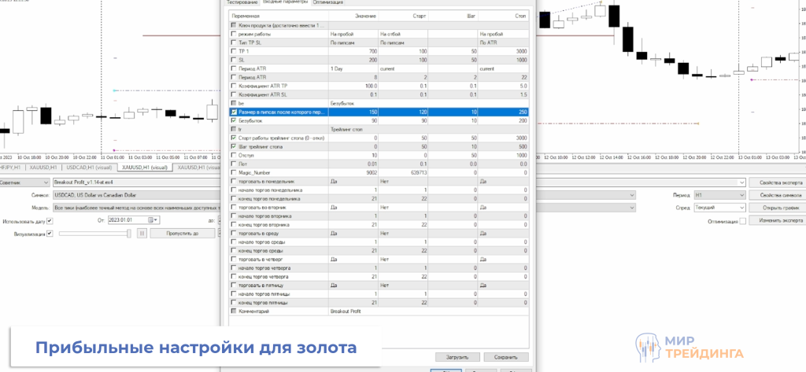Enable the Оптимизация checkbox
Screen dimensions: 806x372
pyautogui.click(x=742, y=221)
